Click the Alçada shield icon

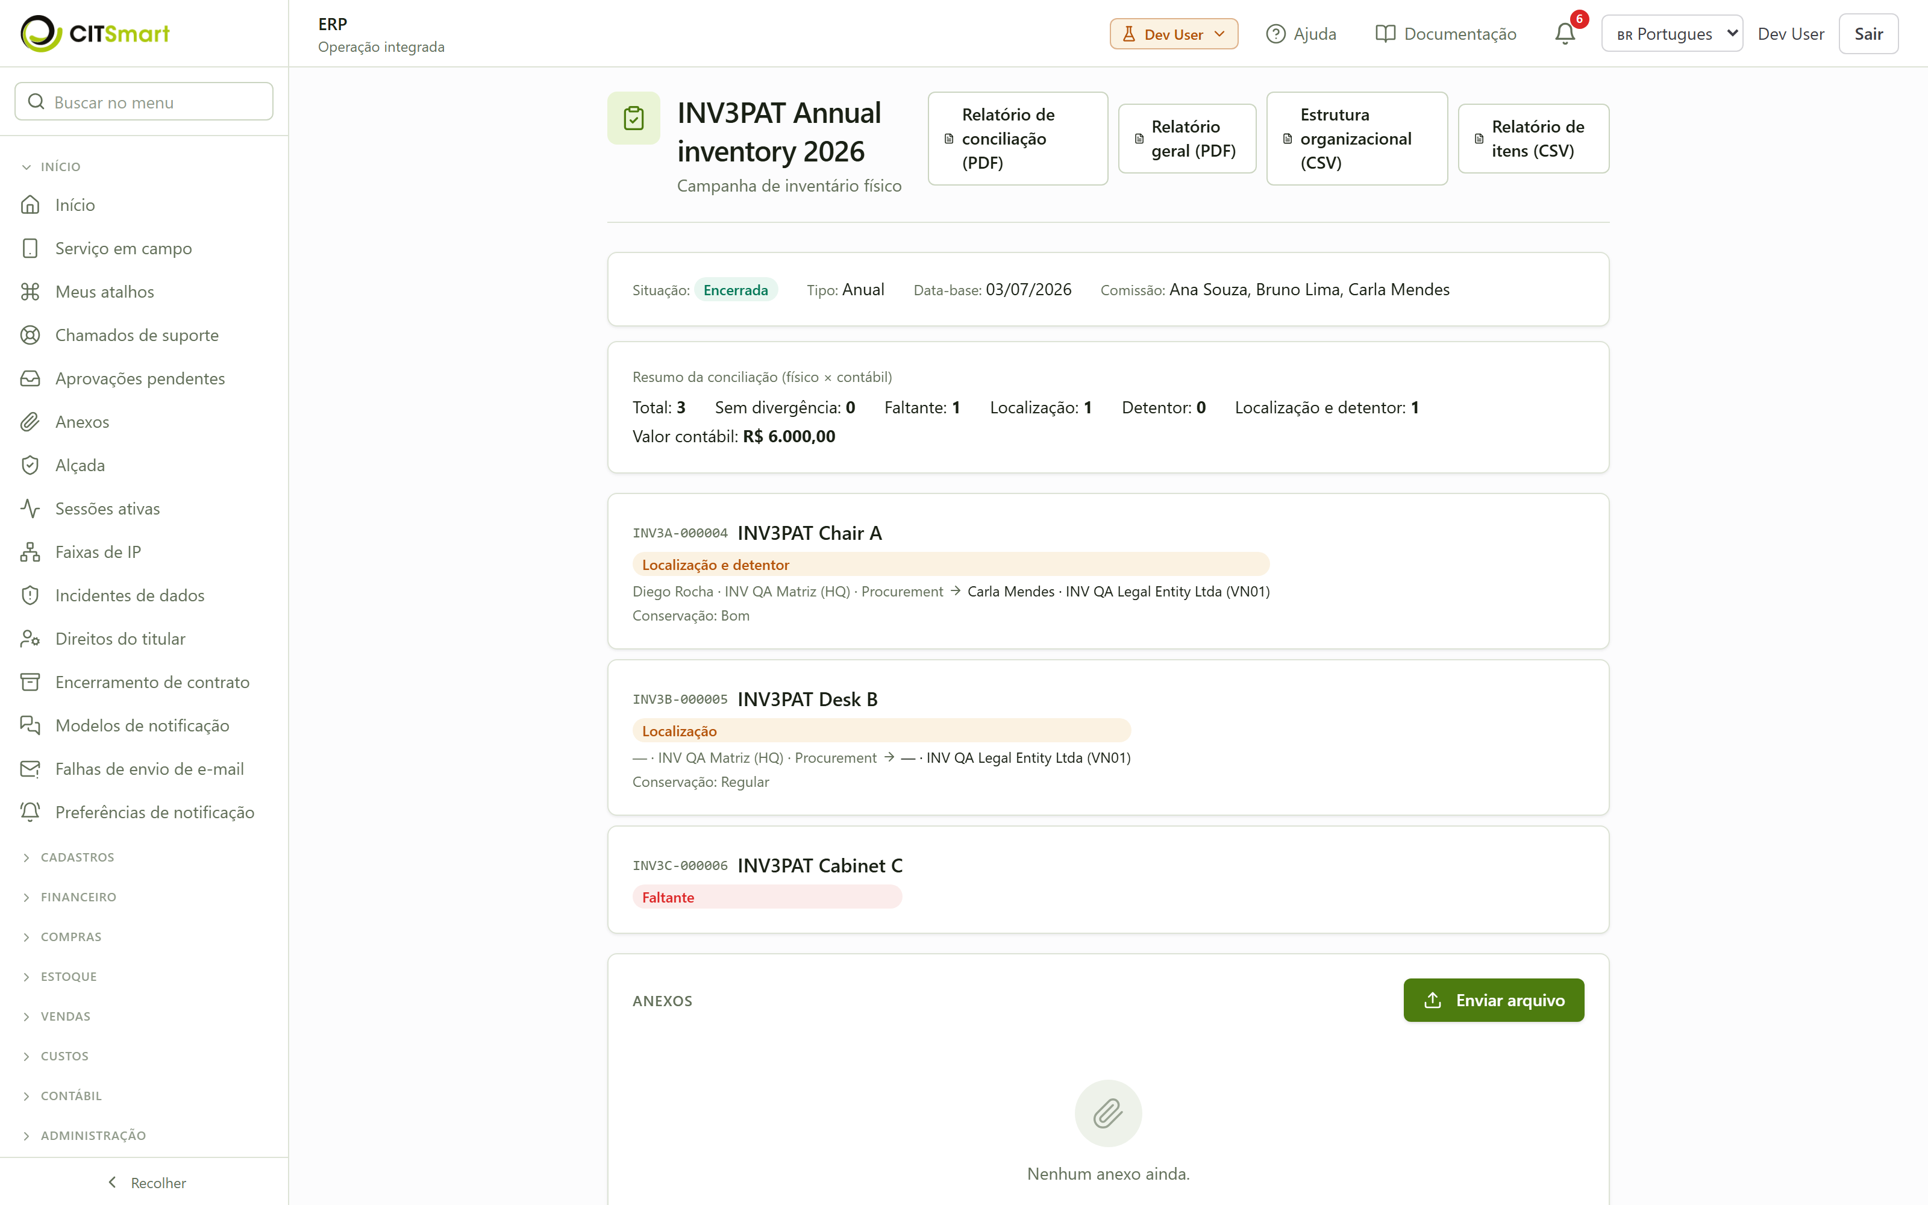(x=30, y=465)
